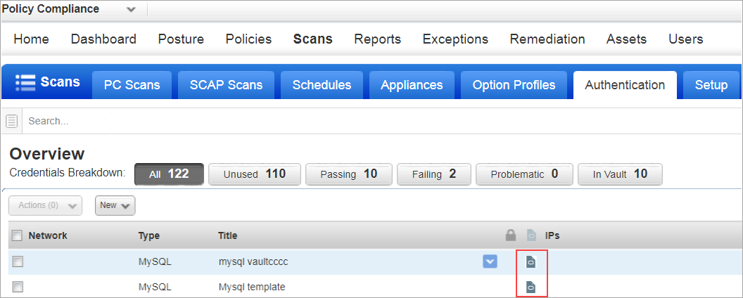Open the Reports menu
Screen dimensions: 743x298
[377, 39]
